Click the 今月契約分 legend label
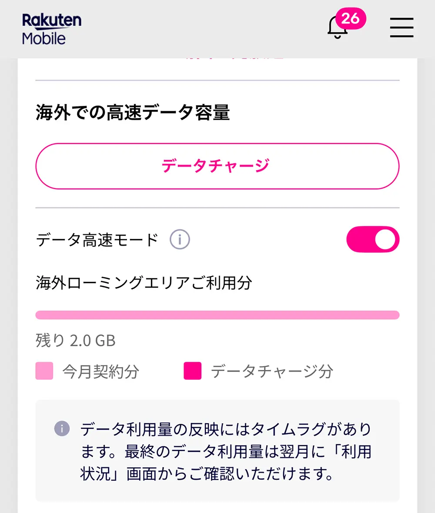435x513 pixels. click(100, 371)
